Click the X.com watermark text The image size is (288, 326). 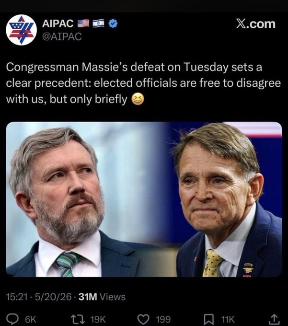click(255, 24)
